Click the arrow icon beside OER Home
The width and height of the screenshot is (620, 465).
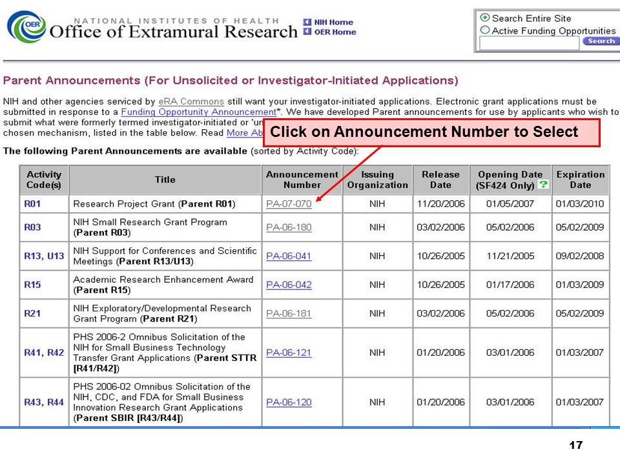point(307,32)
